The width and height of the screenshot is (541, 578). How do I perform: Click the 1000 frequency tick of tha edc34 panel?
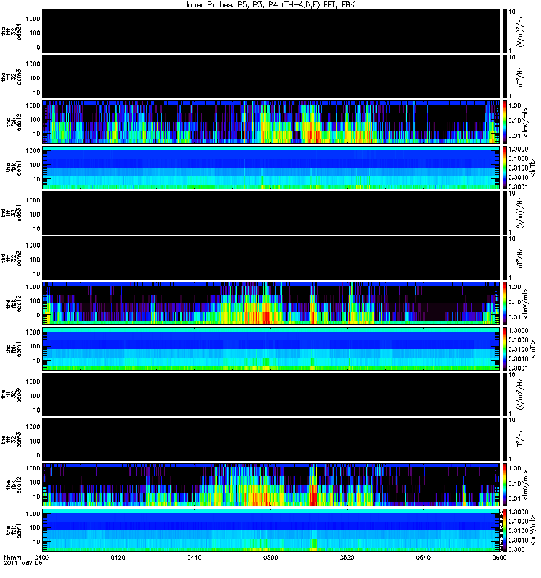(32, 19)
